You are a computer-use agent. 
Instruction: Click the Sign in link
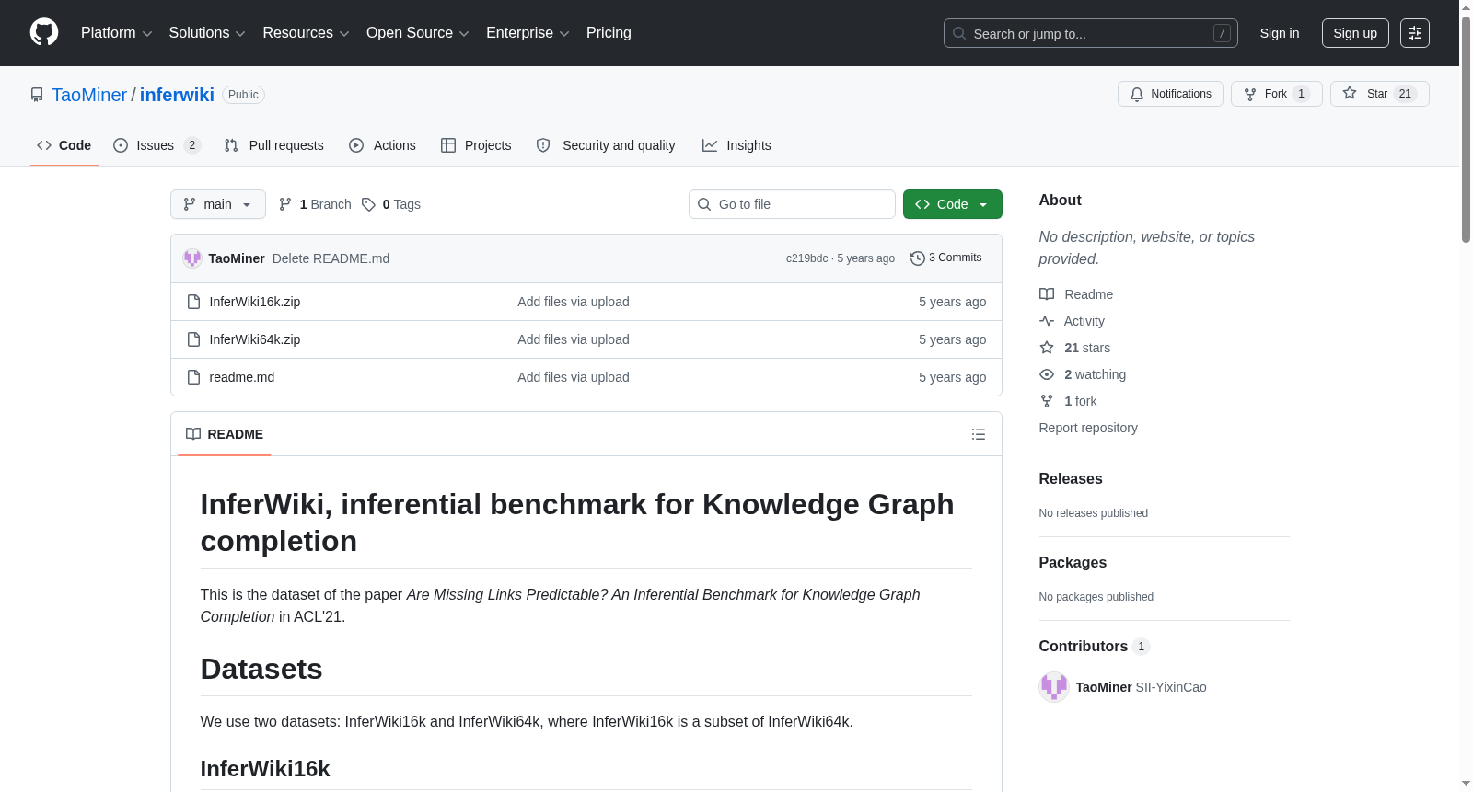pos(1280,33)
